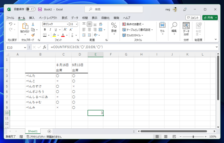
Task: Click the Fill Color bucket icon
Action: tap(54, 35)
